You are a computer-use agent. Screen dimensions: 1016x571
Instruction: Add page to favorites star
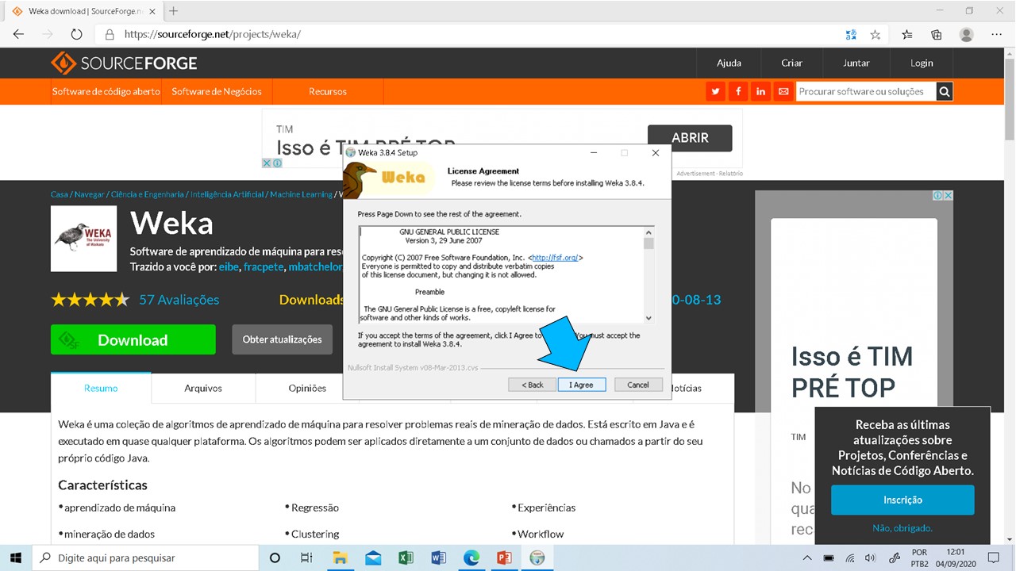(876, 34)
